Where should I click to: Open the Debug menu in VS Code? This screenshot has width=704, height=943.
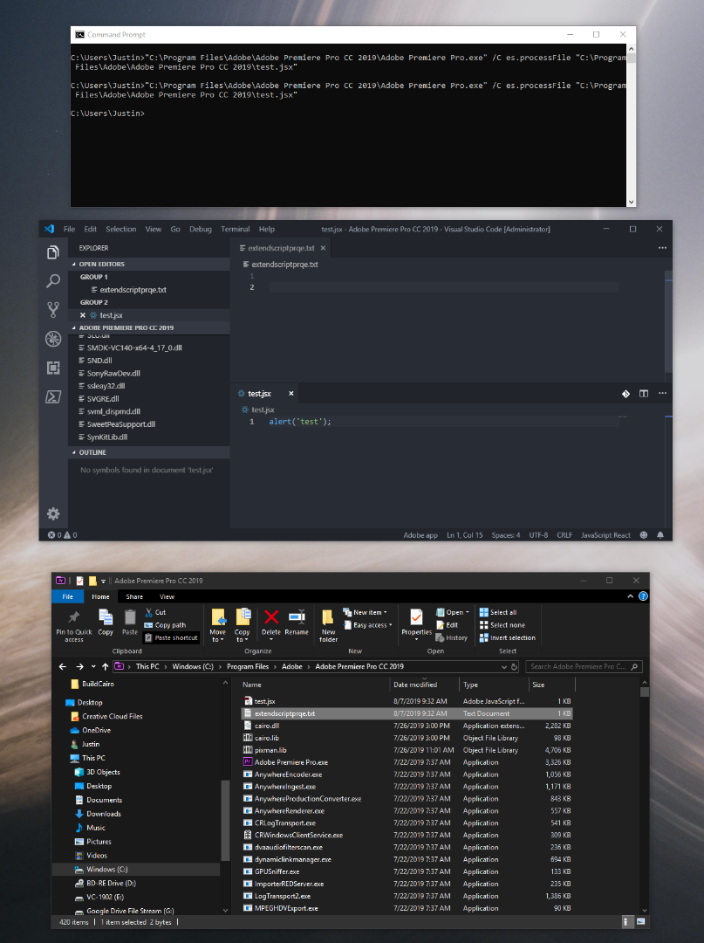200,229
